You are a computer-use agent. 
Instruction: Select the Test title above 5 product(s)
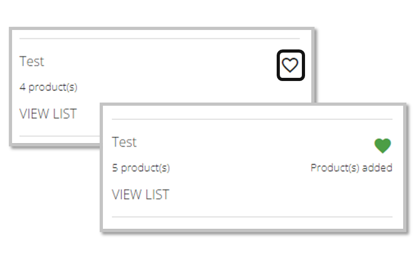tap(124, 143)
